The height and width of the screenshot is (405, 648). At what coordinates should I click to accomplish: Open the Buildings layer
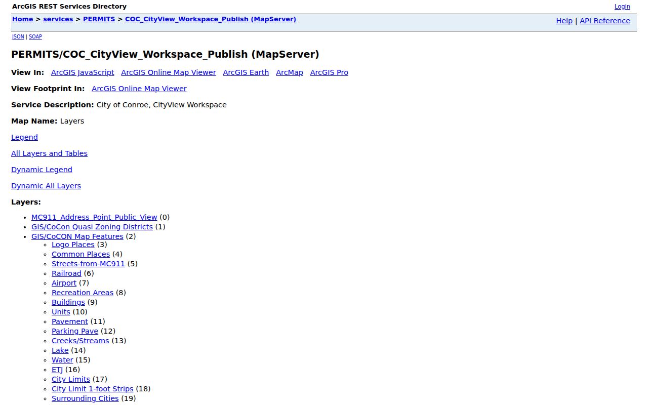point(68,302)
